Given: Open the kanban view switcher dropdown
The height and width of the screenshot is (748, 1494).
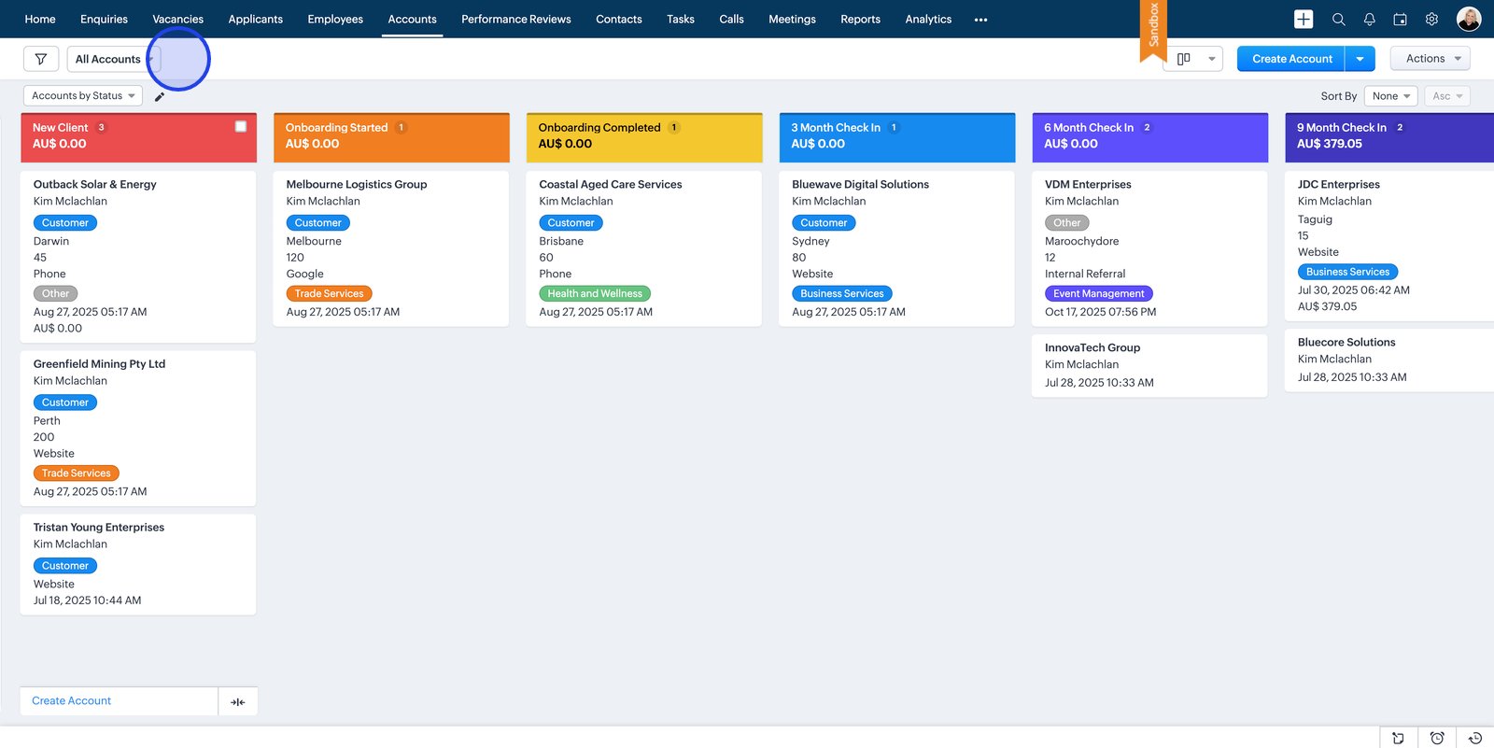Looking at the screenshot, I should 1193,59.
